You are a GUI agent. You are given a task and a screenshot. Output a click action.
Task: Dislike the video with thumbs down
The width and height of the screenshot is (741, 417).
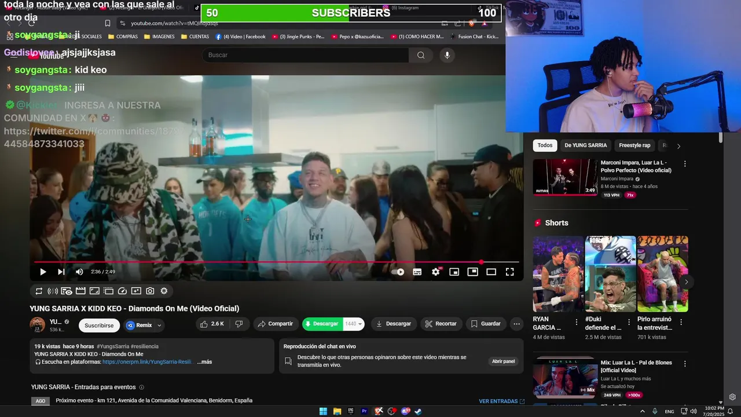(239, 324)
